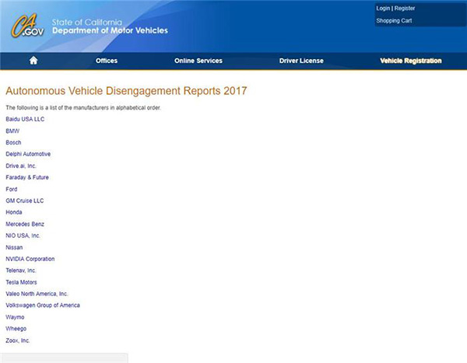Open the Valeo North America, Inc. report

tap(37, 294)
